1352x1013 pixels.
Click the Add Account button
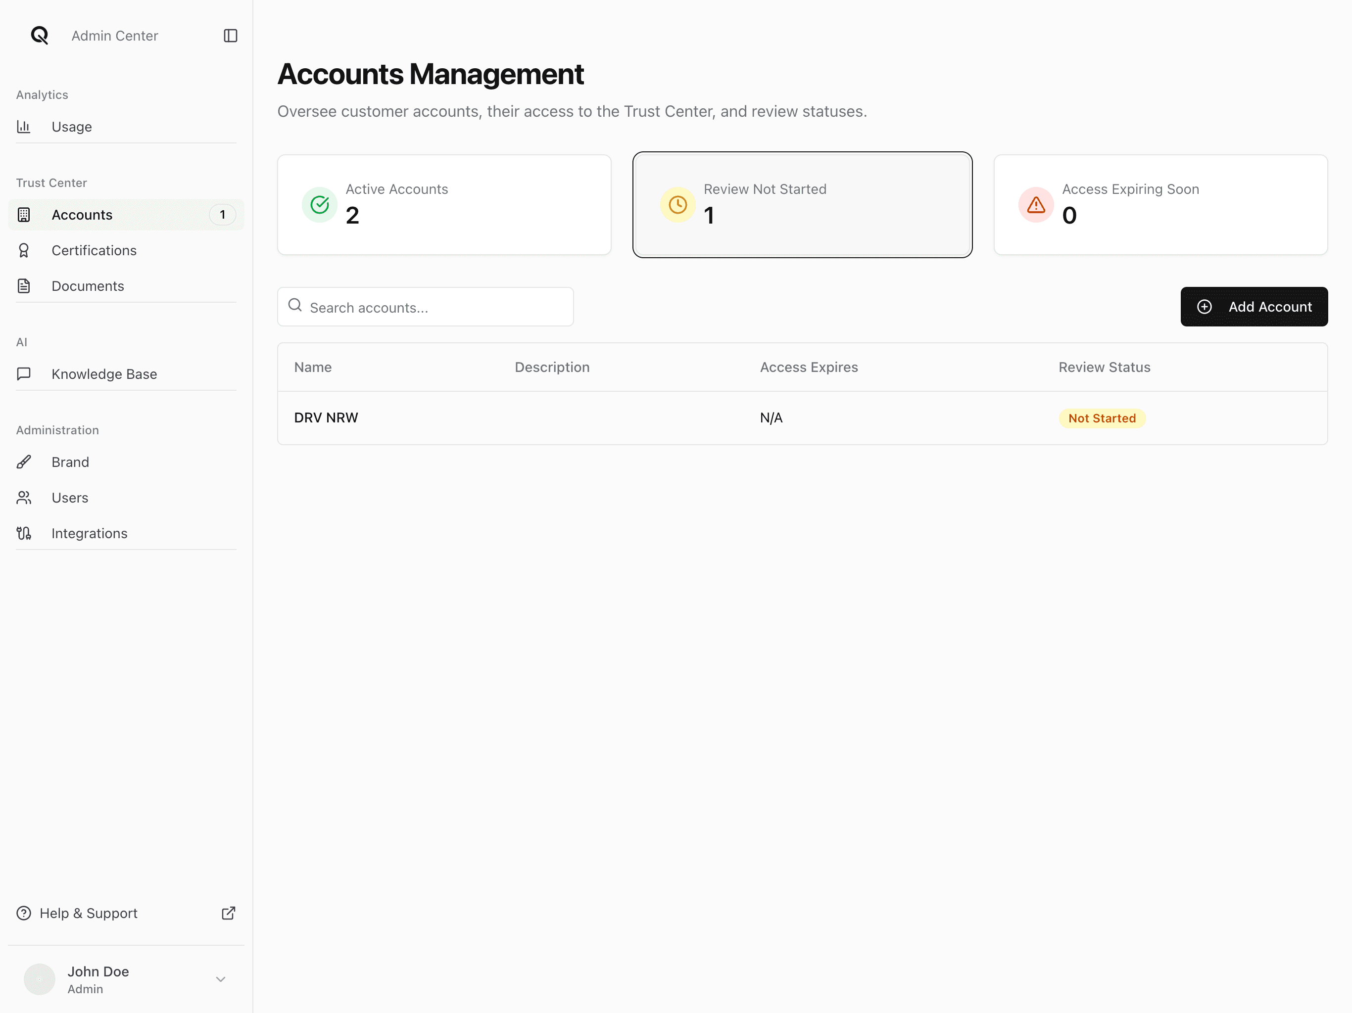[1254, 307]
